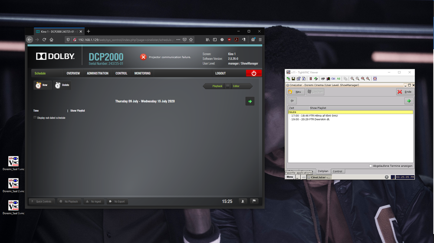Viewport: 434px width, 243px height.
Task: Open the Firefox hamburger menu
Action: pos(259,39)
